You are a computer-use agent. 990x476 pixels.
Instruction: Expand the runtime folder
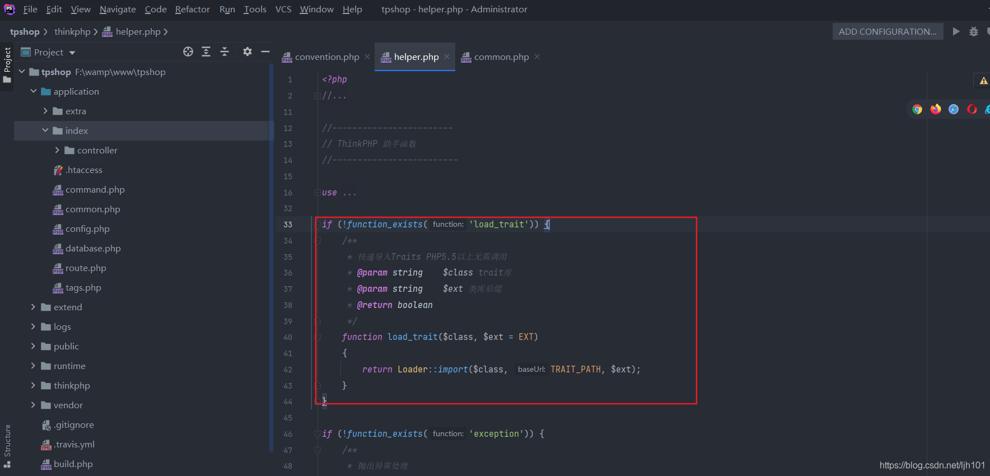[34, 366]
